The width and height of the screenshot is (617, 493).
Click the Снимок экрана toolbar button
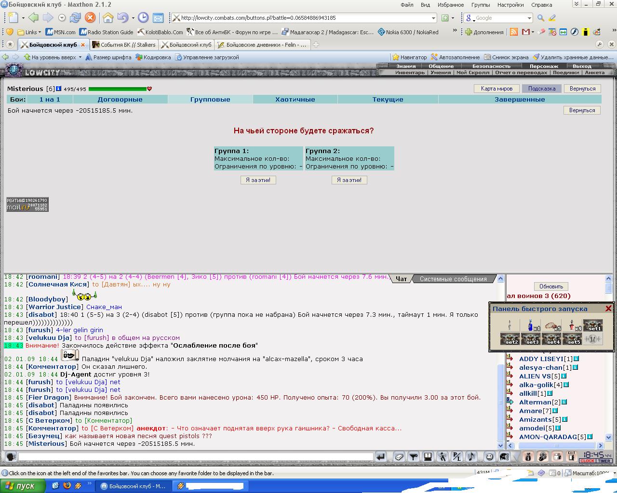506,57
